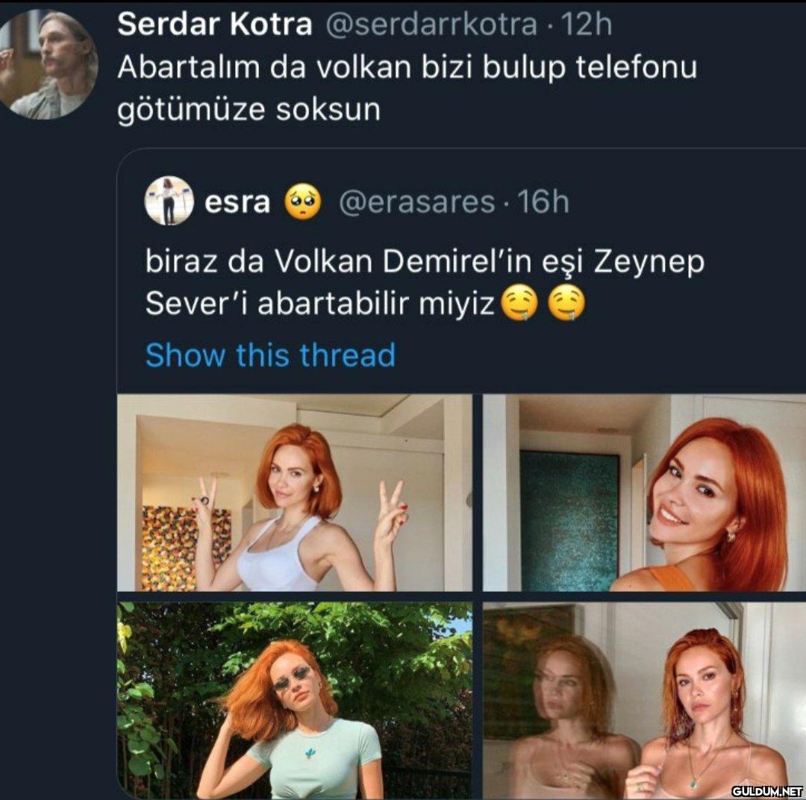
Task: Click the second drooling face emoji
Action: 566,304
